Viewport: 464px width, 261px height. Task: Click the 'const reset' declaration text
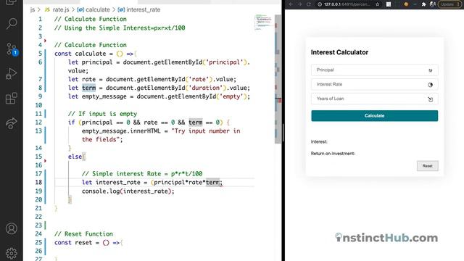pyautogui.click(x=73, y=242)
